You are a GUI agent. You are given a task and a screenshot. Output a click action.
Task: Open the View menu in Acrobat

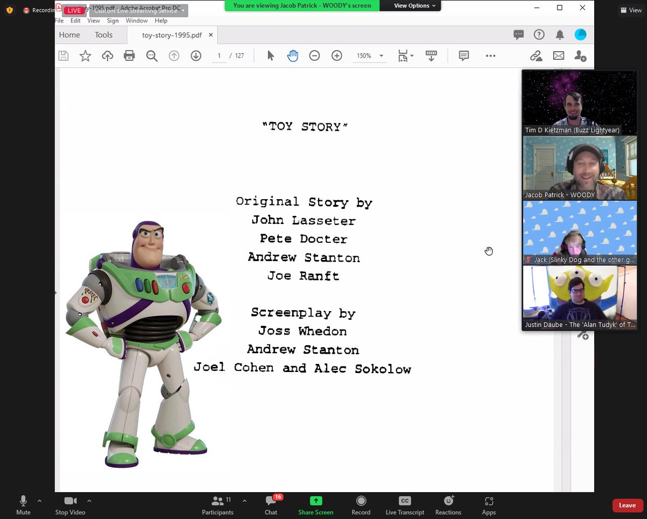94,20
